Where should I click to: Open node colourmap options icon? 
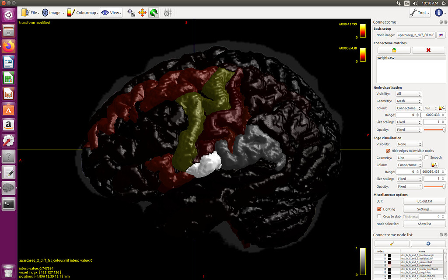[441, 108]
